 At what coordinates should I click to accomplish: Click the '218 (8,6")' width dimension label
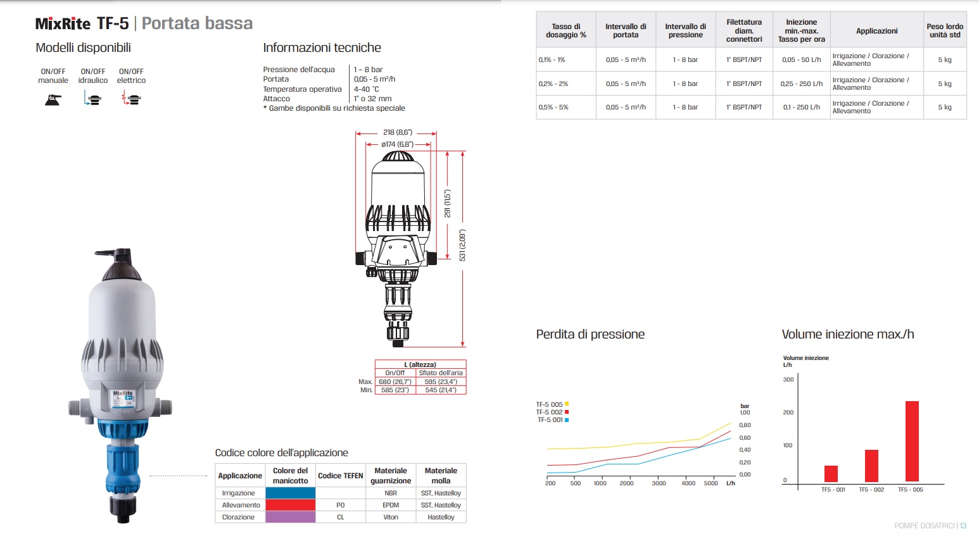398,132
